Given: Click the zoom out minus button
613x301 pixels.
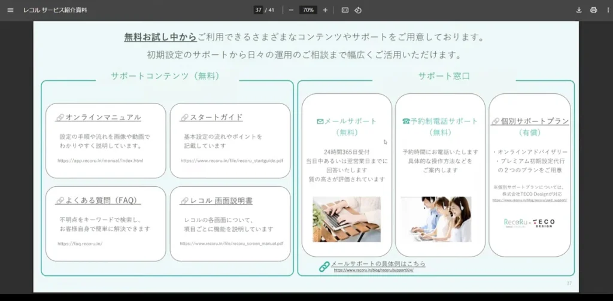Looking at the screenshot, I should [291, 10].
